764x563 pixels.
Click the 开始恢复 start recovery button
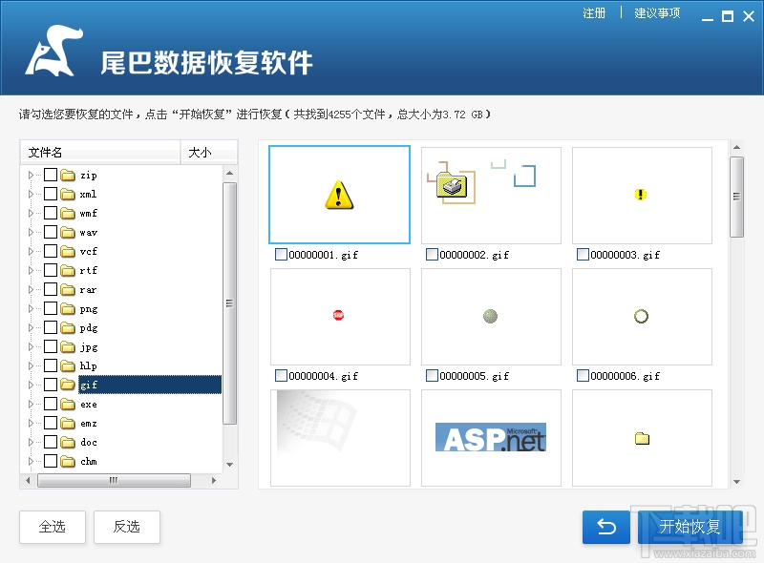point(690,527)
